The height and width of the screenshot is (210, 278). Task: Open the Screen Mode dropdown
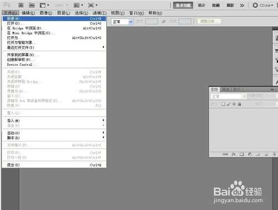(92, 5)
